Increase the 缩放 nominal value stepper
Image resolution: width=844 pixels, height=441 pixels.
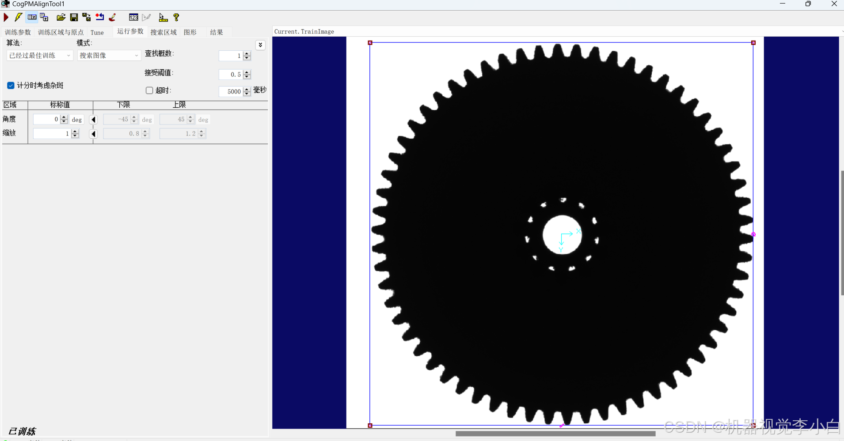75,131
